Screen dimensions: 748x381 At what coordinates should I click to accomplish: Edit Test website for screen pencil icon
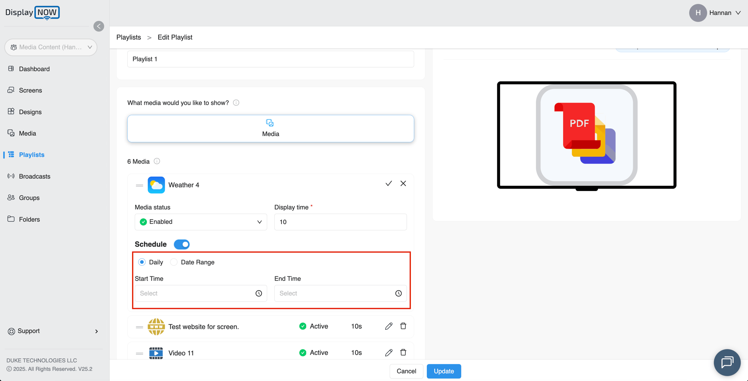point(389,326)
